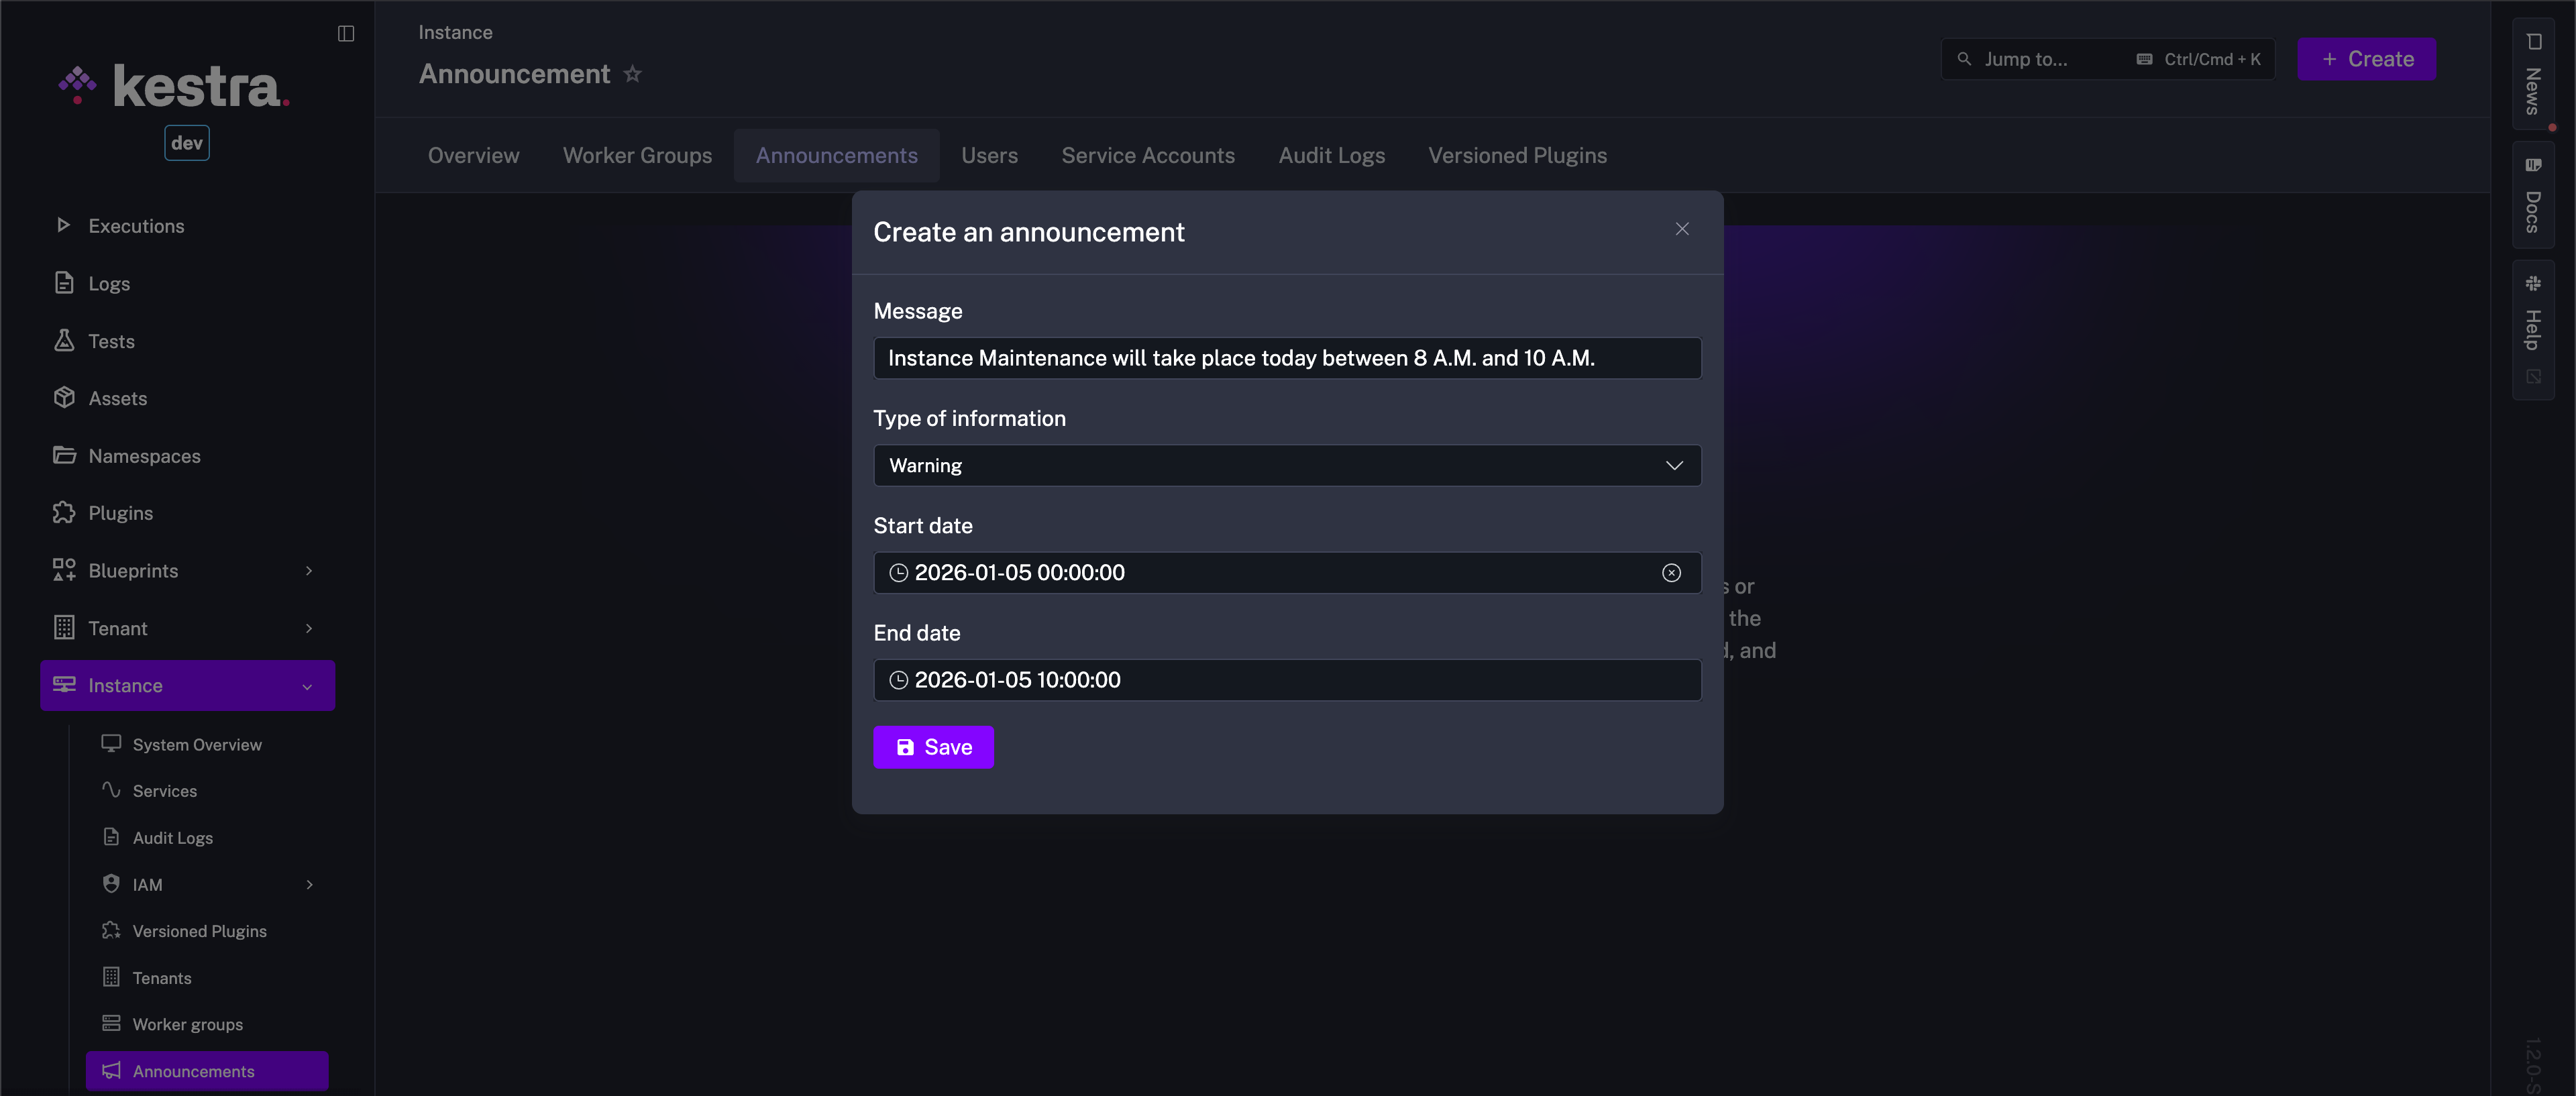Expand the Blueprints menu chevron

(x=308, y=570)
